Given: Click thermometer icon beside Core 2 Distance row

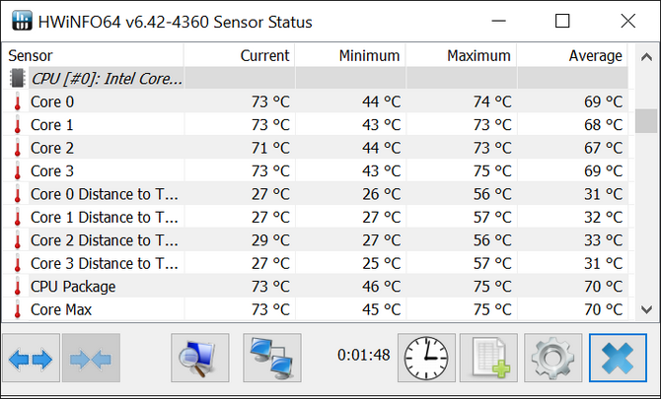Looking at the screenshot, I should (x=18, y=240).
